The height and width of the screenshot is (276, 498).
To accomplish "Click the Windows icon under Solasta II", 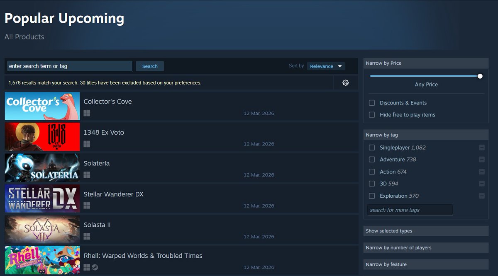I will (87, 236).
